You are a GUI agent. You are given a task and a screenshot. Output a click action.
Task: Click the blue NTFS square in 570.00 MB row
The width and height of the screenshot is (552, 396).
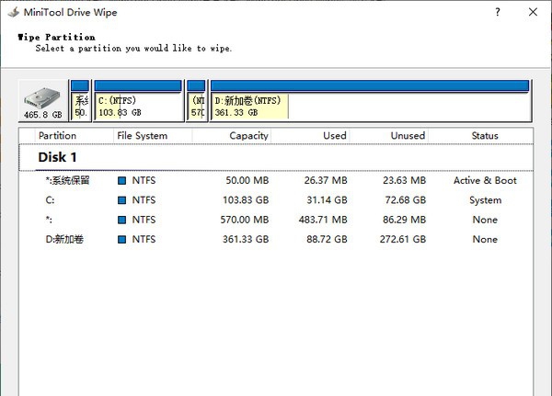(121, 221)
